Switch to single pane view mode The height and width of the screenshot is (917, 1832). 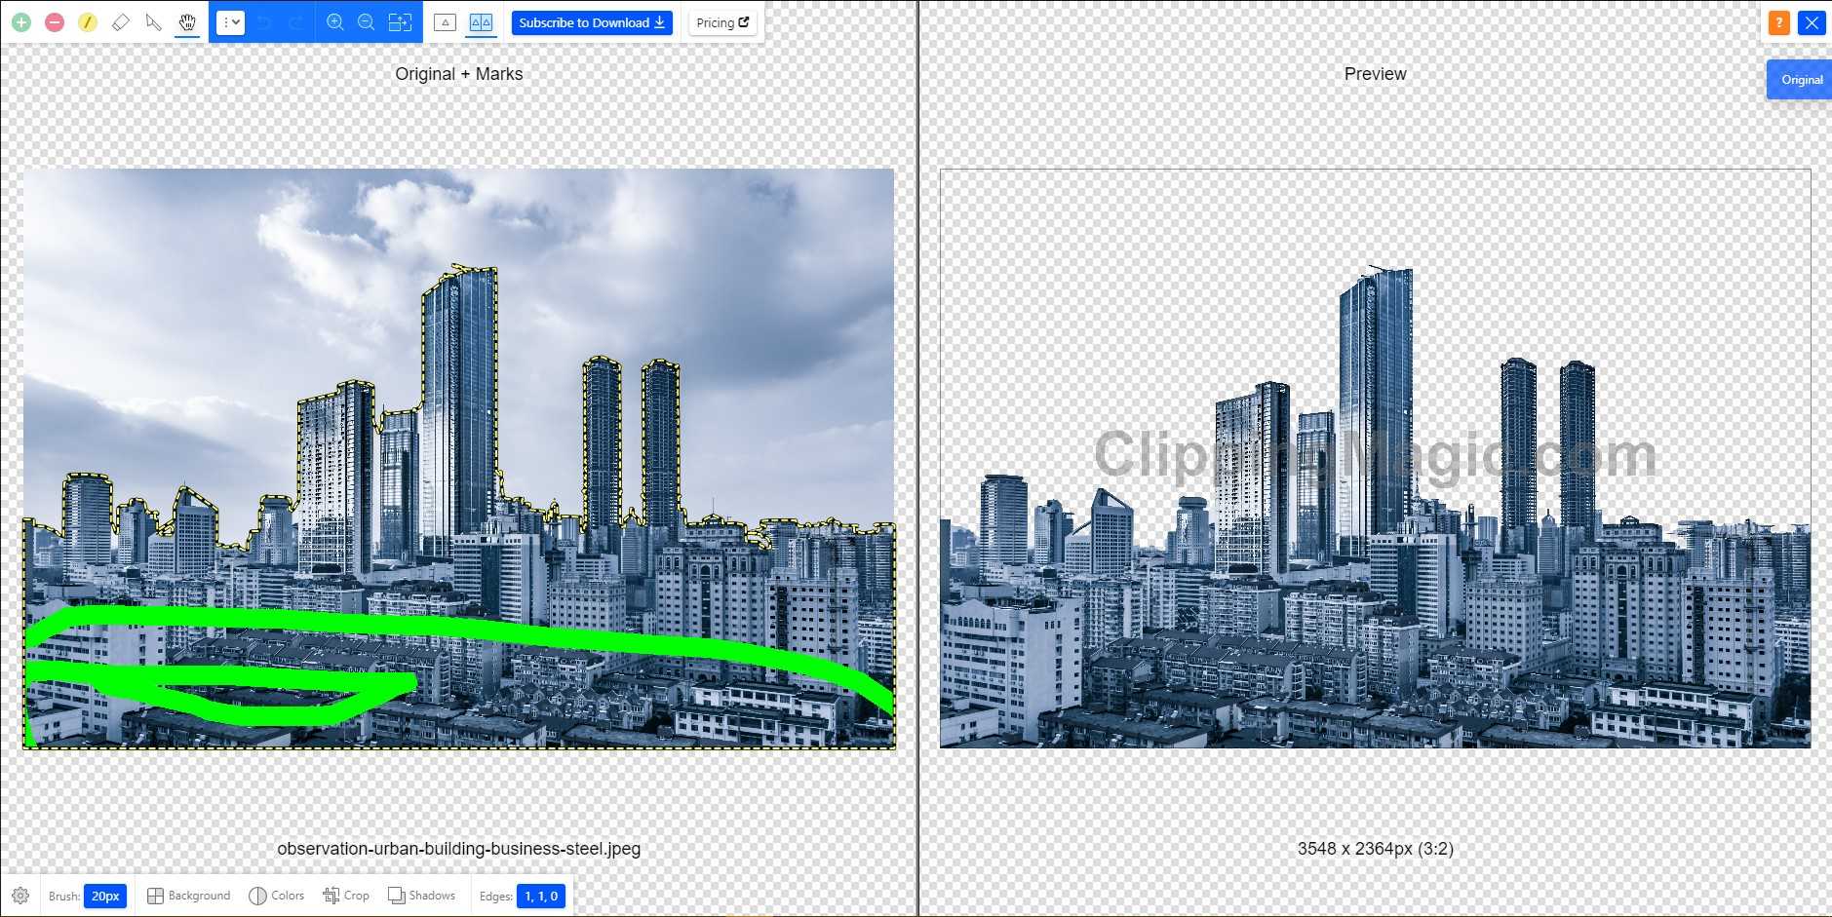point(445,22)
